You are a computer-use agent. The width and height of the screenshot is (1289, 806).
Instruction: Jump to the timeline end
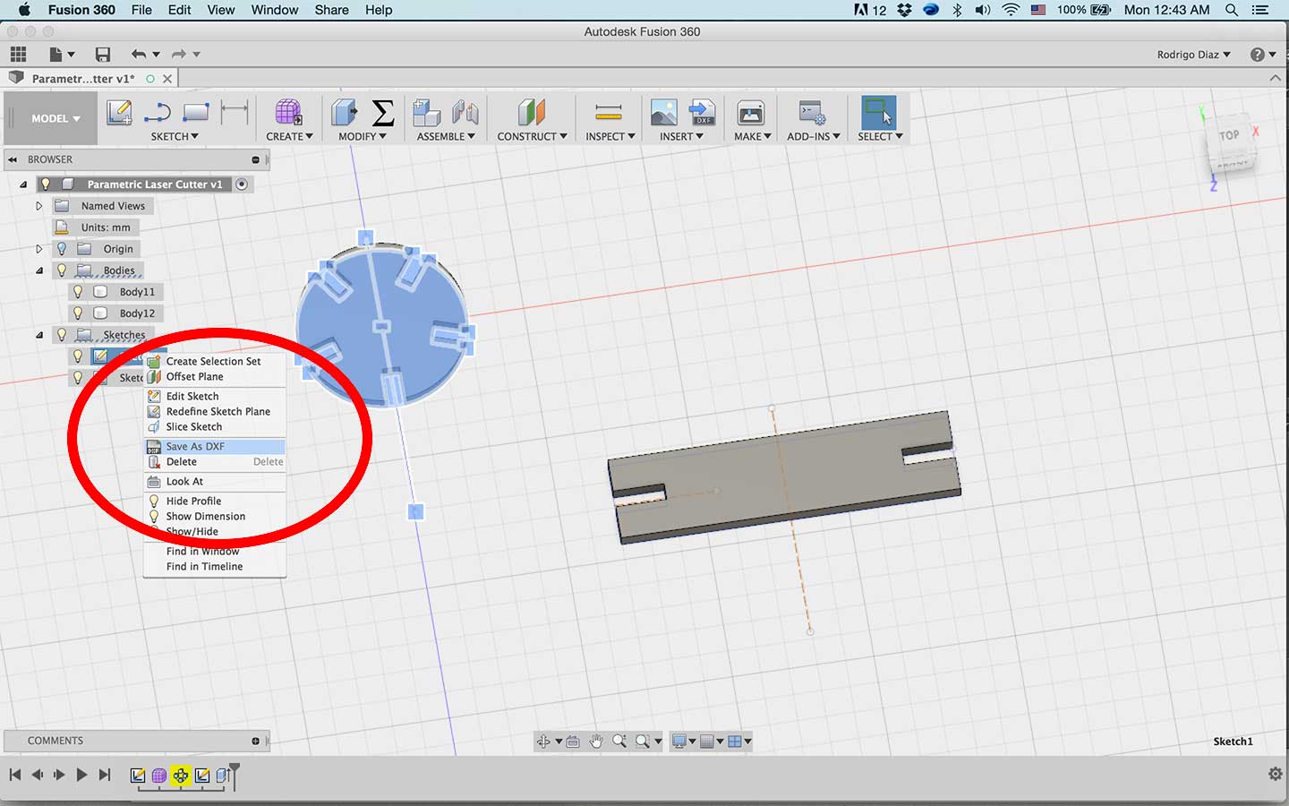click(105, 775)
